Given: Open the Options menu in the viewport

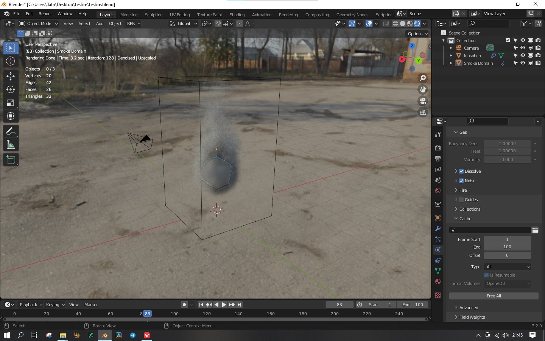Looking at the screenshot, I should [416, 33].
